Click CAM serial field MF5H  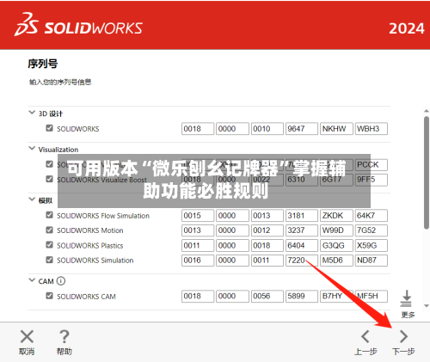(x=372, y=297)
